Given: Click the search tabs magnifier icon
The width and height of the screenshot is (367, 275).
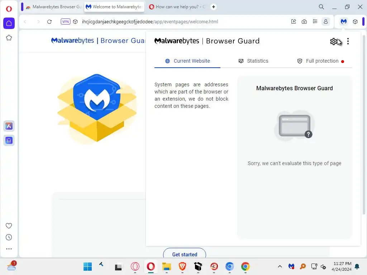Looking at the screenshot, I should pyautogui.click(x=321, y=7).
